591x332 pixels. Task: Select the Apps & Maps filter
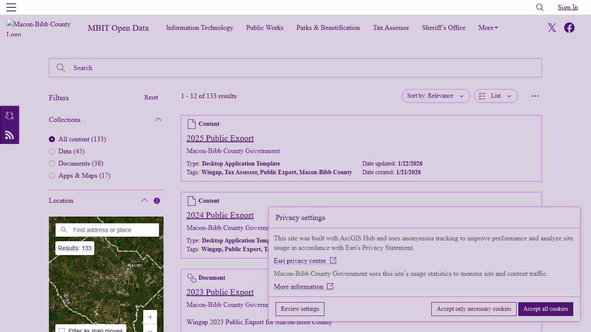point(52,176)
